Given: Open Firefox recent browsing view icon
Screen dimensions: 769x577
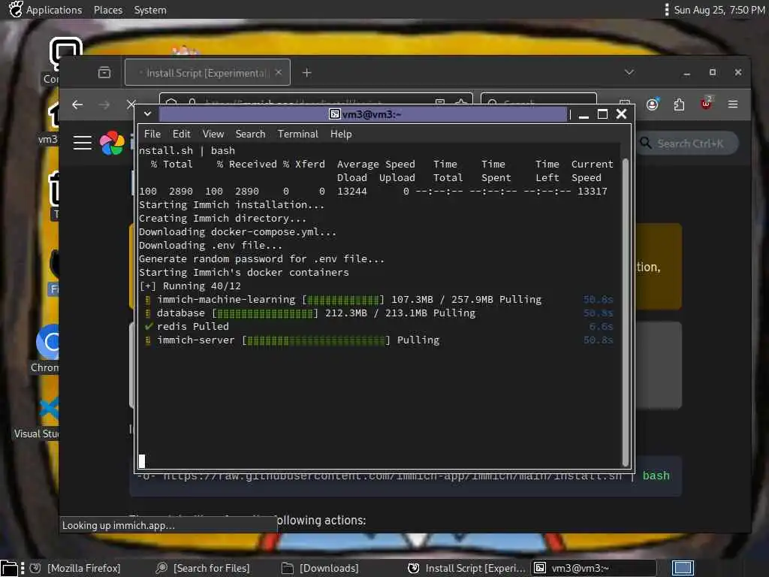Looking at the screenshot, I should pyautogui.click(x=104, y=73).
